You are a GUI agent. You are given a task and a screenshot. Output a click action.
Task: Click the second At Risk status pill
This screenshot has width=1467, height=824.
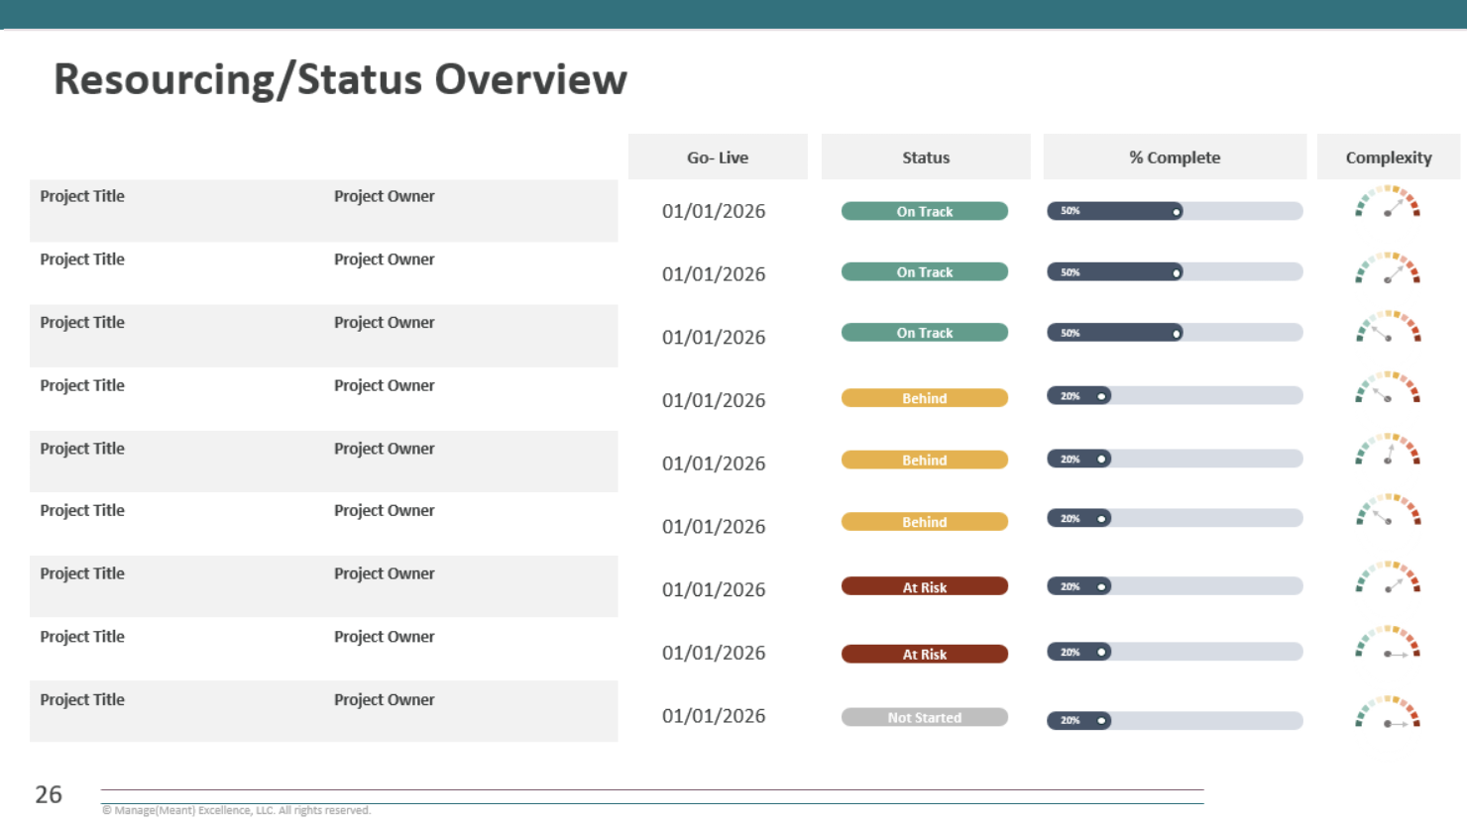[x=925, y=654]
